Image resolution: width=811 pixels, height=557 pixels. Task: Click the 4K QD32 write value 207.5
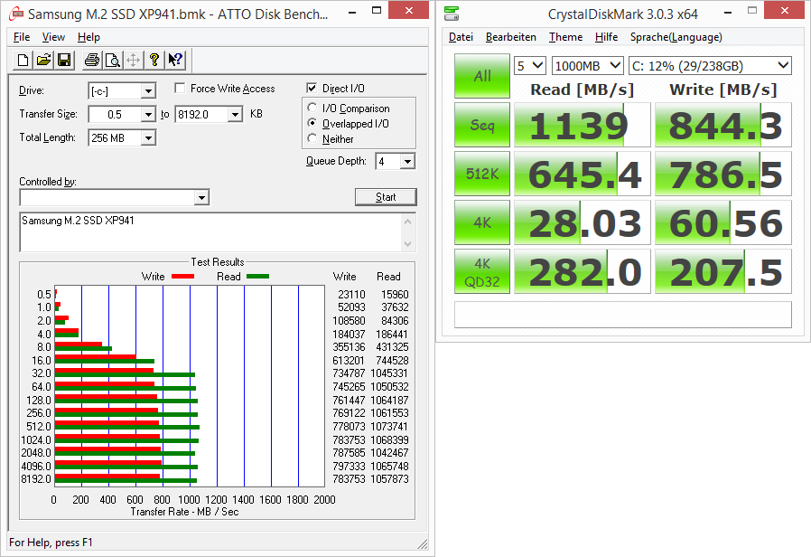(x=723, y=271)
